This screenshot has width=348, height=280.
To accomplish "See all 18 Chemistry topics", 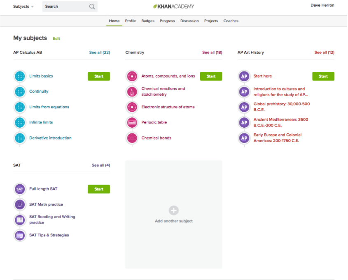I will tap(212, 53).
